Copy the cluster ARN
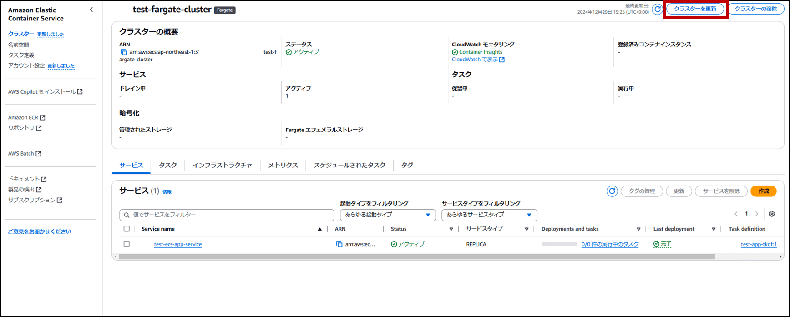Image resolution: width=790 pixels, height=317 pixels. click(x=123, y=52)
